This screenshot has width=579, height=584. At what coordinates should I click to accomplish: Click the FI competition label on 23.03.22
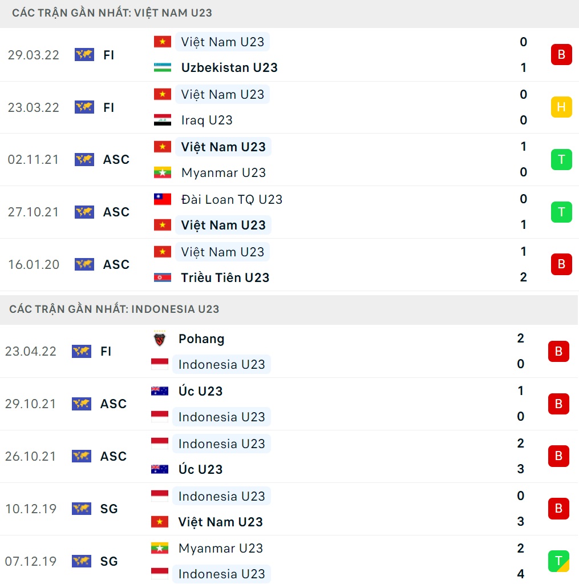tap(109, 107)
